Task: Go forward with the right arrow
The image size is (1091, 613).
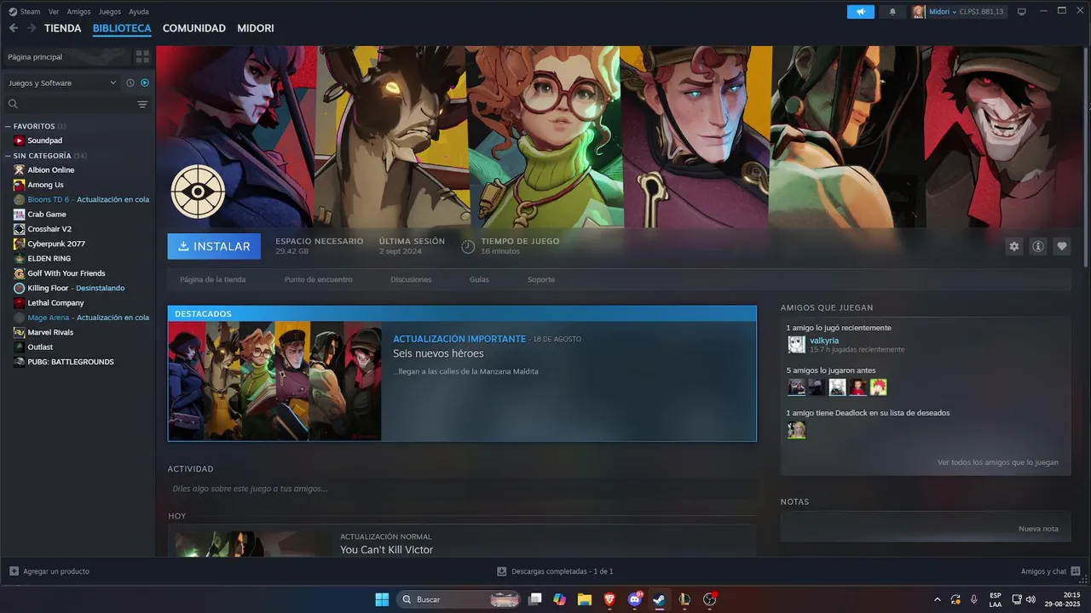Action: pos(32,28)
